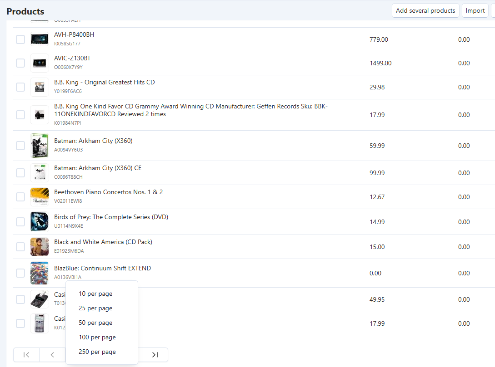Go to the first page of products
The width and height of the screenshot is (495, 367).
click(26, 355)
